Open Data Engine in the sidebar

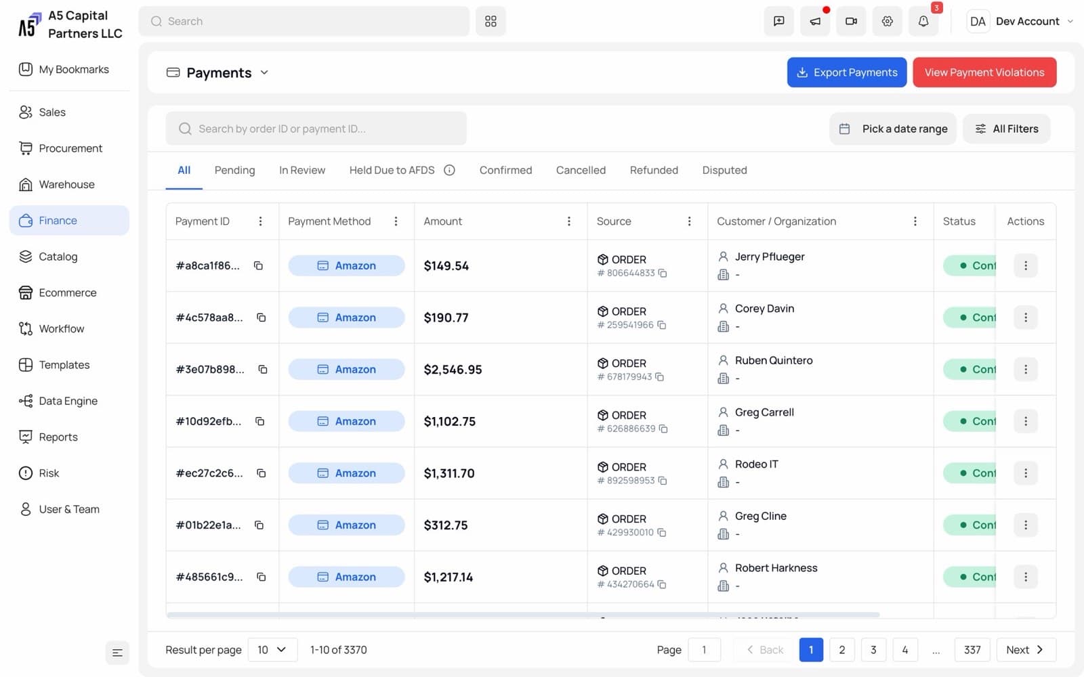click(x=69, y=401)
